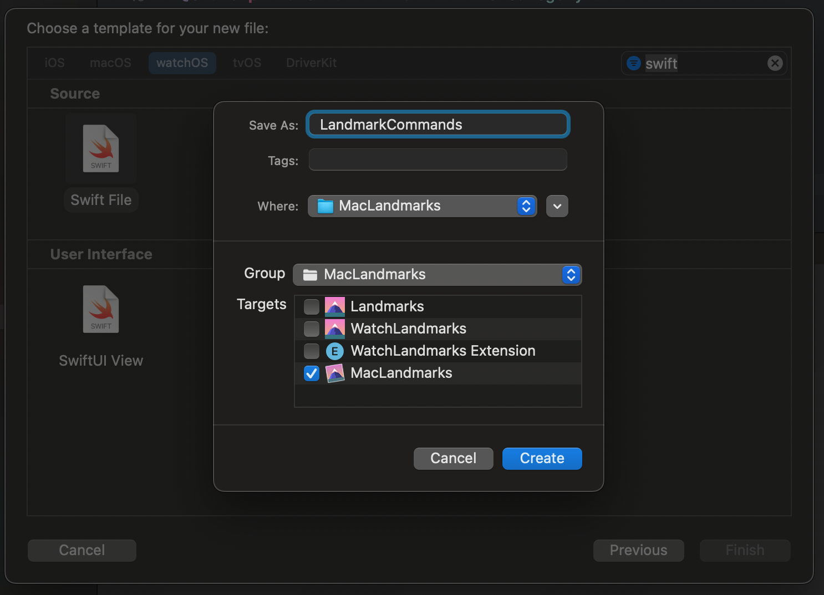Select the SwiftUI View template icon
Screen dimensions: 824x595
(x=101, y=309)
